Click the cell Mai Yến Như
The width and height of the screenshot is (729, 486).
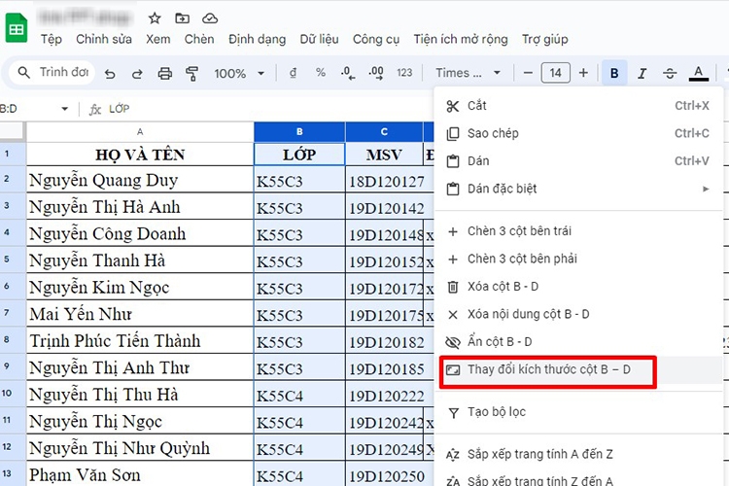pos(140,314)
